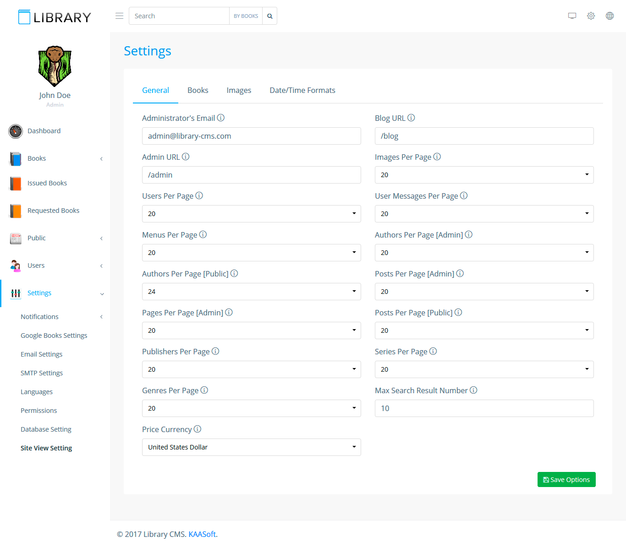626x547 pixels.
Task: Open the Images Per Page dropdown
Action: (x=484, y=175)
